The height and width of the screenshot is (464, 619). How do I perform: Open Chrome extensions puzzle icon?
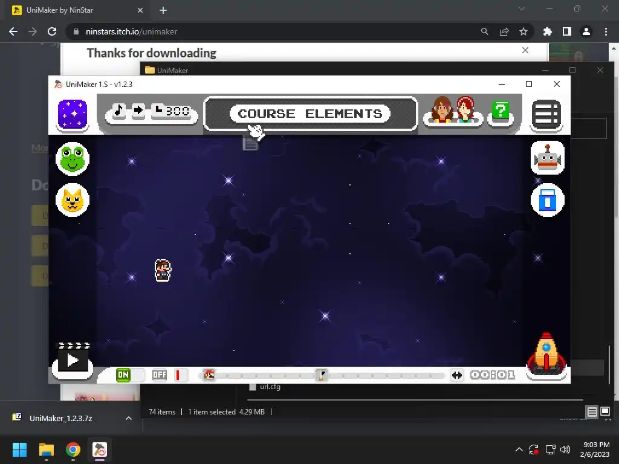pyautogui.click(x=548, y=31)
